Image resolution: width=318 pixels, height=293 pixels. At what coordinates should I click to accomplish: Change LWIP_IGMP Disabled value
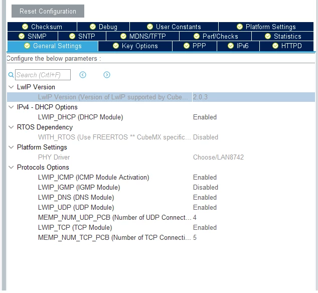206,187
